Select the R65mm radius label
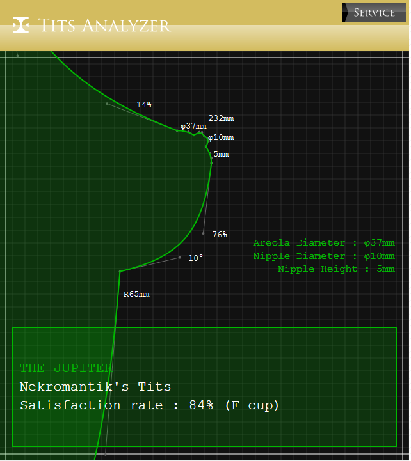This screenshot has height=461, width=411. [x=137, y=295]
